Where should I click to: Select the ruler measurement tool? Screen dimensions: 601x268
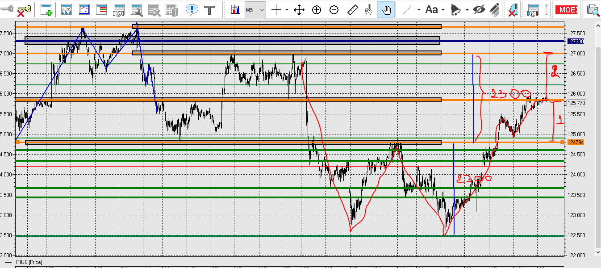(352, 9)
